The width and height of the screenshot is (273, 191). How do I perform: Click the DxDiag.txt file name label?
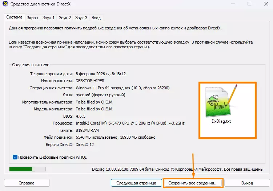221,121
